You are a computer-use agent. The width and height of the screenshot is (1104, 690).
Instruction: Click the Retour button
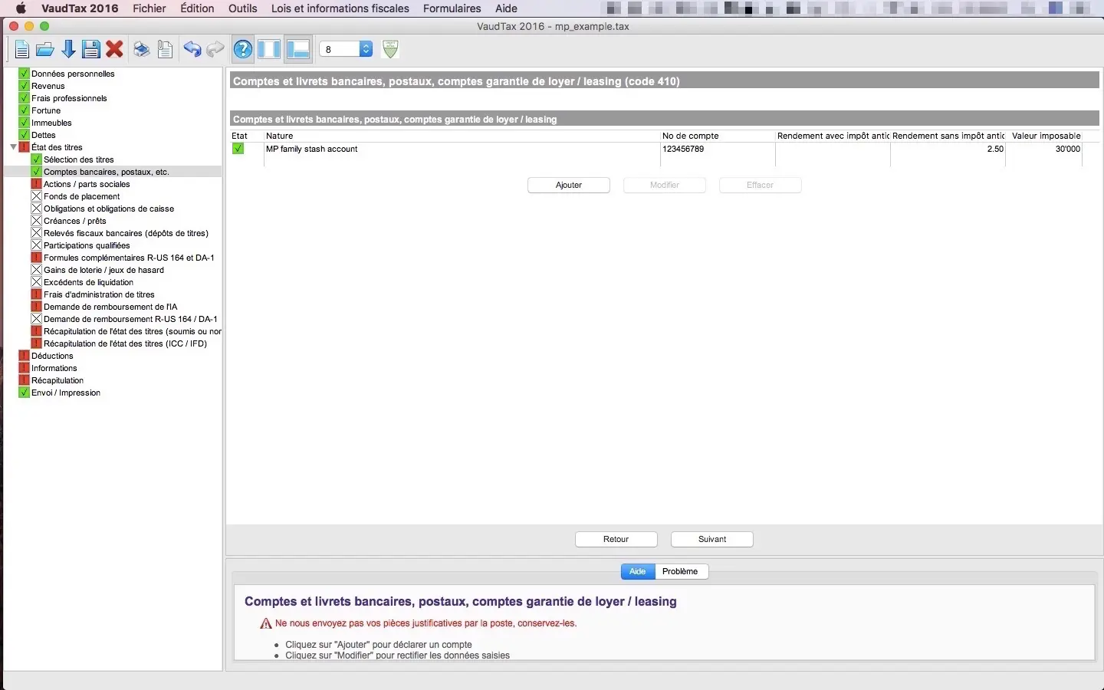(616, 539)
